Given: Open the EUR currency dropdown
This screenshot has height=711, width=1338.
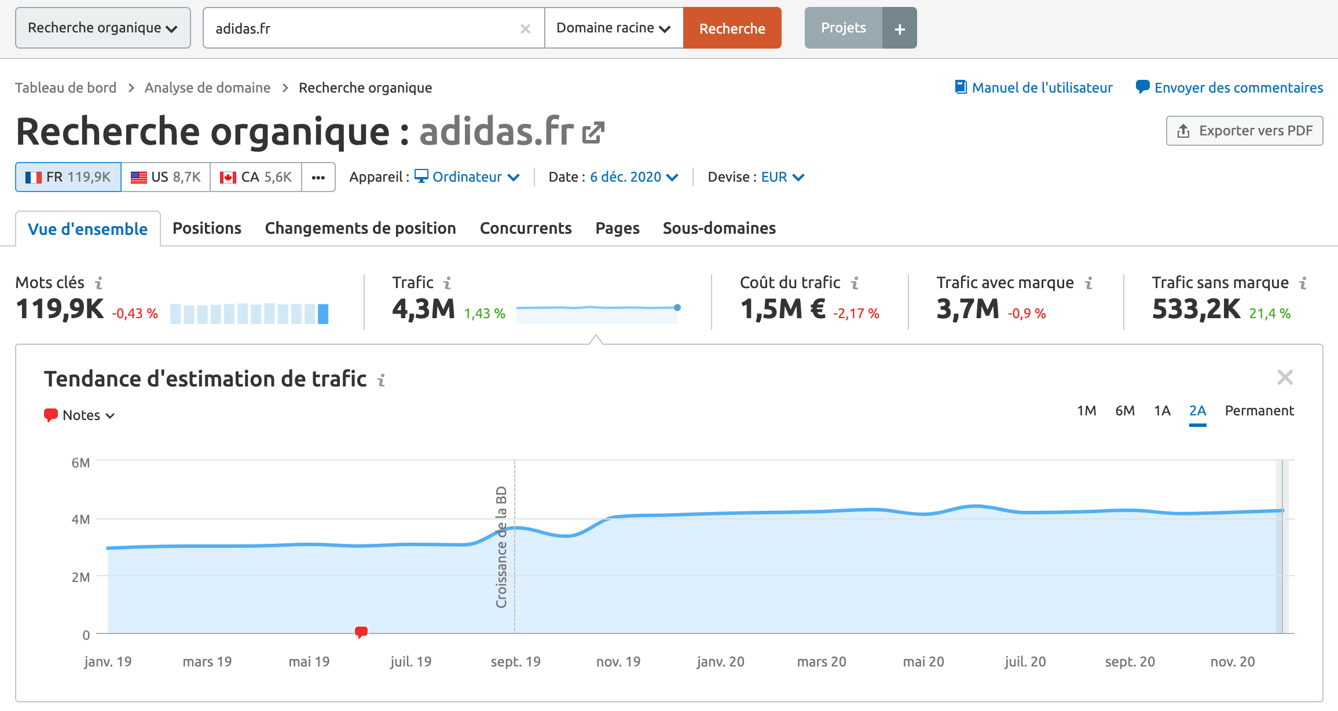Looking at the screenshot, I should pyautogui.click(x=782, y=177).
